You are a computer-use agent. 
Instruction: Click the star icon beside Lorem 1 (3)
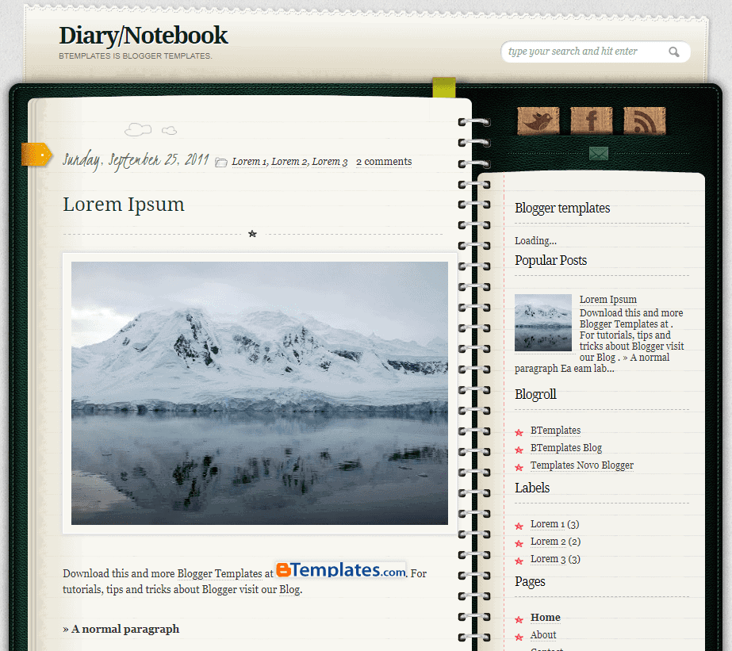click(x=519, y=527)
